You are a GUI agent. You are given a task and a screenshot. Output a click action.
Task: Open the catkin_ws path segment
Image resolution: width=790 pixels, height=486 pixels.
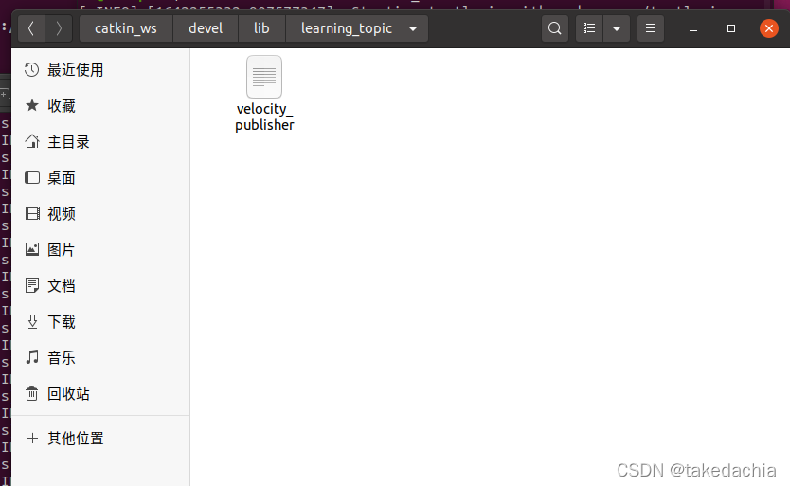click(x=126, y=28)
